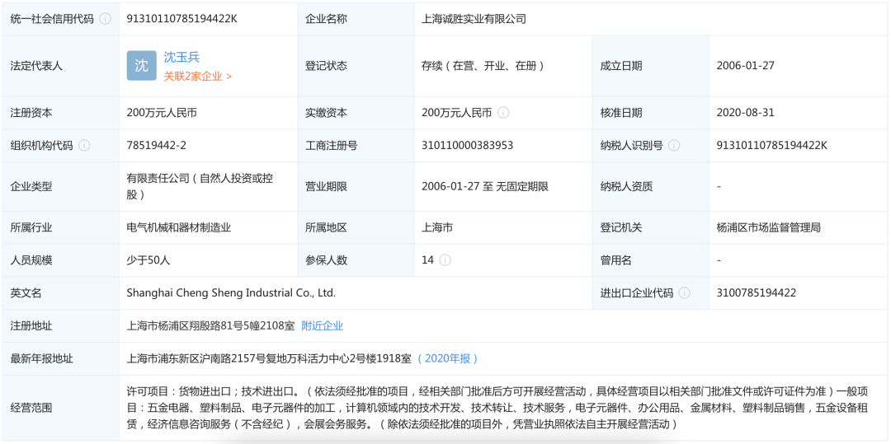Click the 人员规模 label cell
The image size is (891, 444).
61,260
